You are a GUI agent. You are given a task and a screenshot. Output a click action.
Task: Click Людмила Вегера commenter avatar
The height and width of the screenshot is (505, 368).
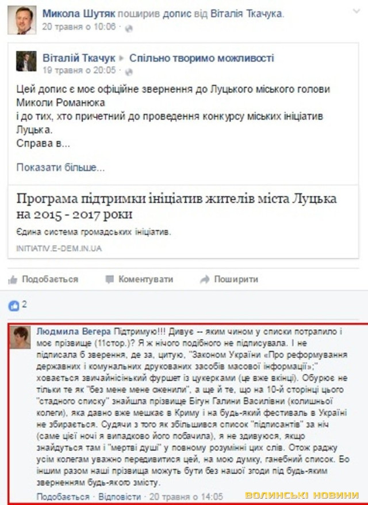coord(20,337)
